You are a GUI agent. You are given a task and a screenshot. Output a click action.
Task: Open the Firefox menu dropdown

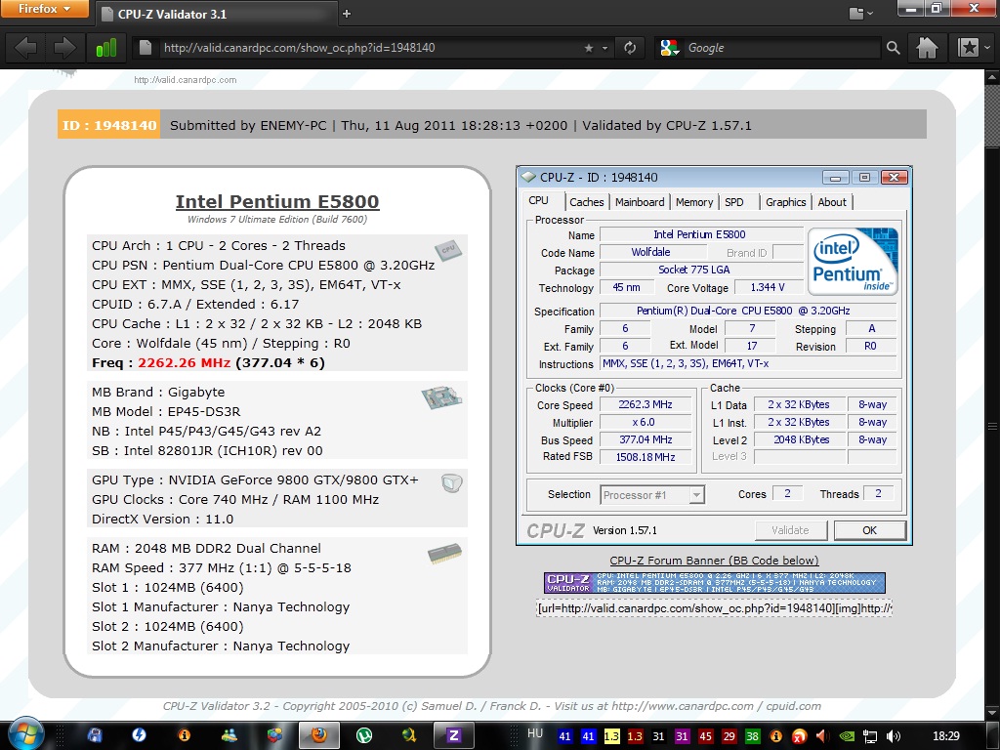tap(44, 9)
